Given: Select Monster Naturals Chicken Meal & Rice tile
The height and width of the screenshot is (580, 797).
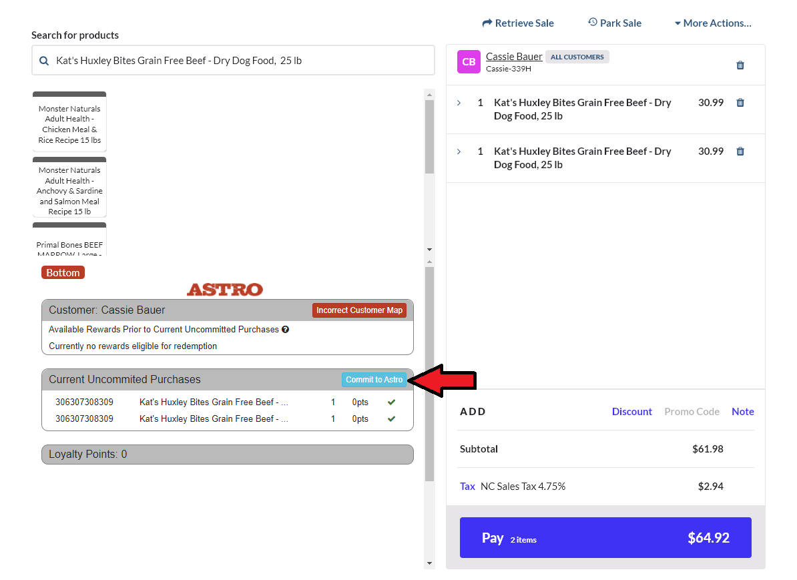Looking at the screenshot, I should (x=69, y=124).
